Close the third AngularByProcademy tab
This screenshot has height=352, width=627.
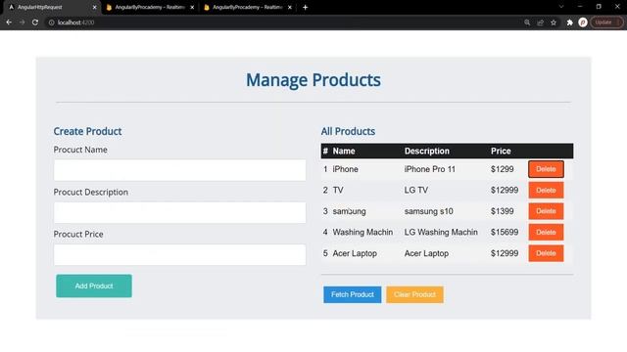290,7
